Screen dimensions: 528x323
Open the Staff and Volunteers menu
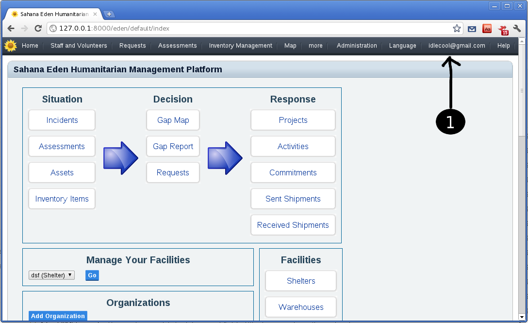pyautogui.click(x=79, y=46)
